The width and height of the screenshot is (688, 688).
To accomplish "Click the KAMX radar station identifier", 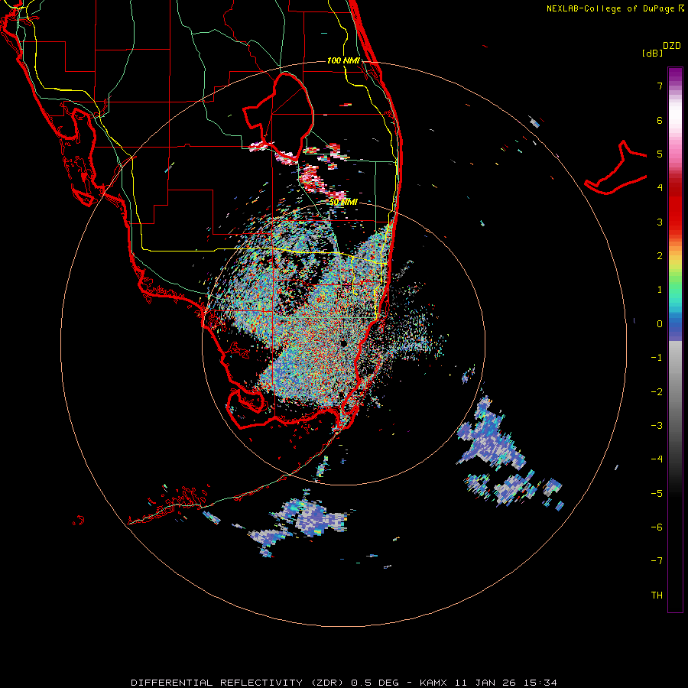I will tap(433, 683).
